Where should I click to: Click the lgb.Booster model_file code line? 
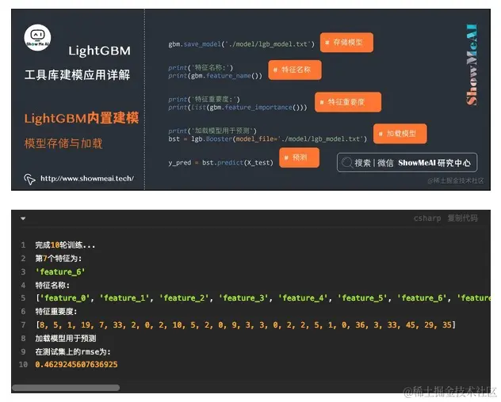pyautogui.click(x=267, y=139)
